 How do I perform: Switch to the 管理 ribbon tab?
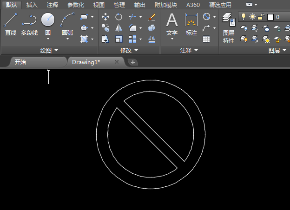coord(119,5)
